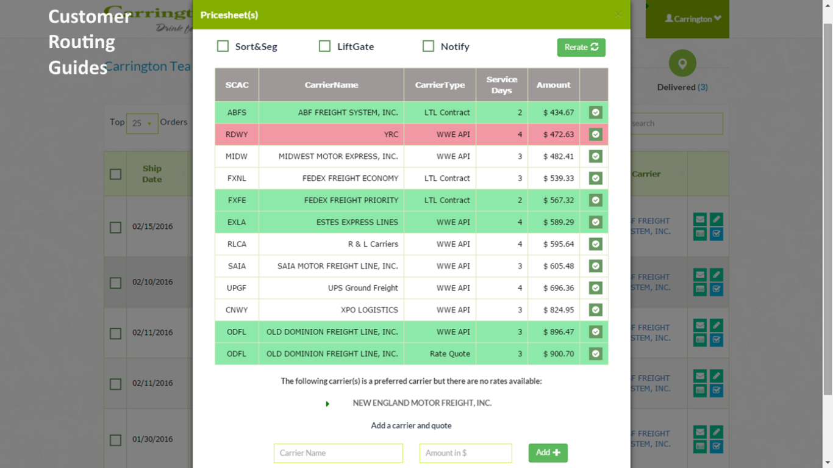Enable the Sort&Seg checkbox
The image size is (833, 468).
pos(223,46)
